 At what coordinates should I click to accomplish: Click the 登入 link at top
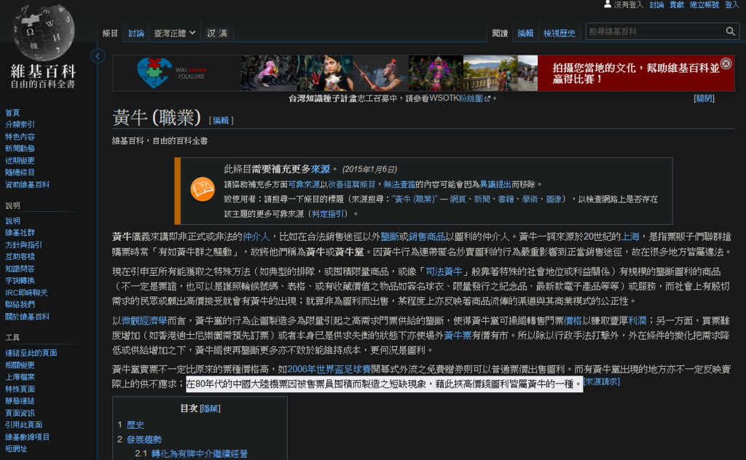731,5
